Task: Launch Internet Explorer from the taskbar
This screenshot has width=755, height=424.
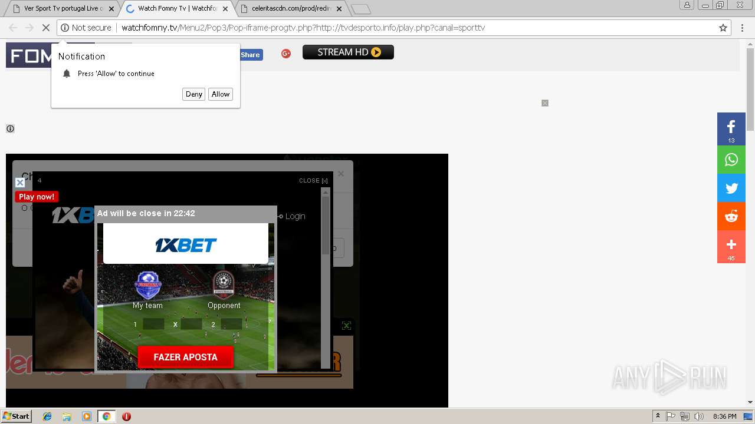Action: tap(47, 416)
